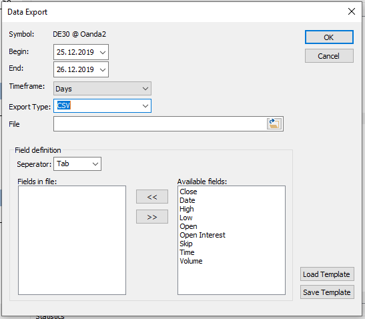Click the OK button
Screen dimensions: 365x319
tap(329, 37)
